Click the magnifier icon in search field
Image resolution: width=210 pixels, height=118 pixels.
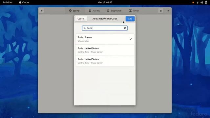click(x=85, y=28)
